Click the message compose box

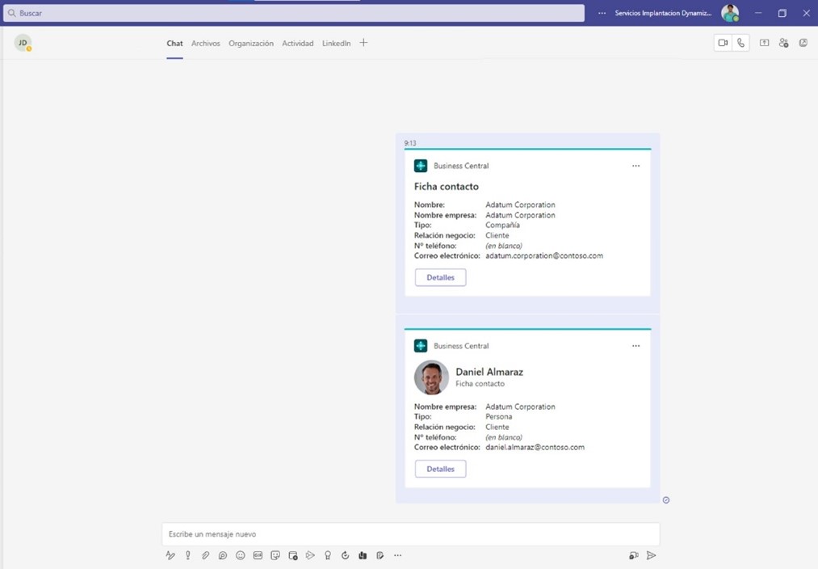pos(410,534)
